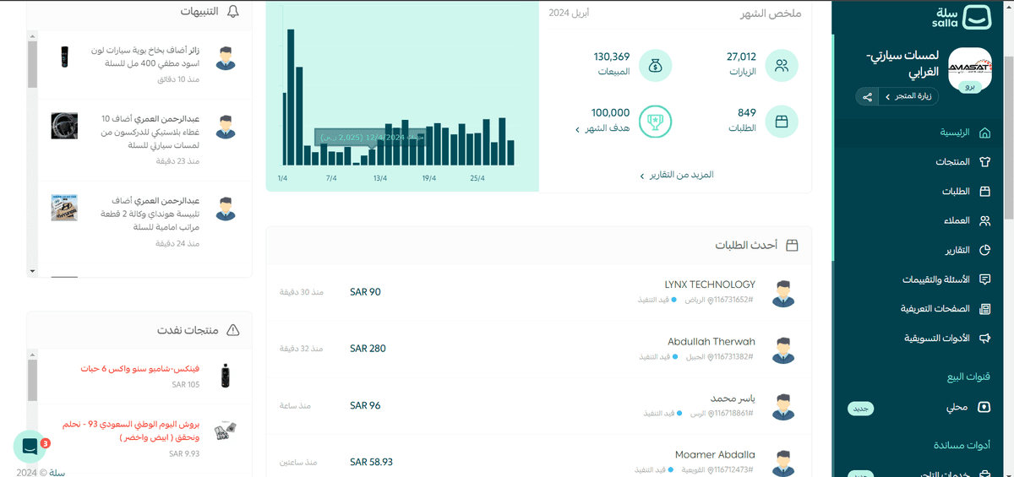Click order number #116718861
1014x477 pixels.
tap(733, 414)
